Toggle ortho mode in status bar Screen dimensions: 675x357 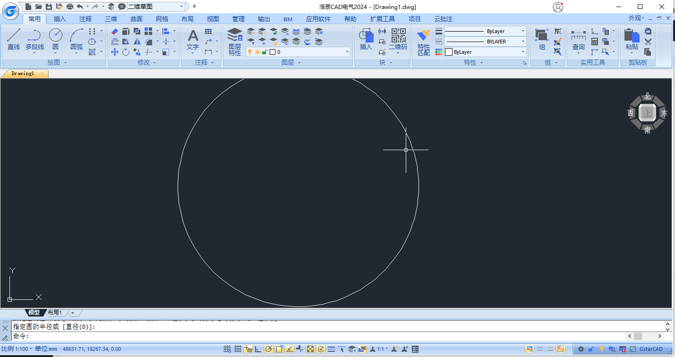pyautogui.click(x=258, y=349)
